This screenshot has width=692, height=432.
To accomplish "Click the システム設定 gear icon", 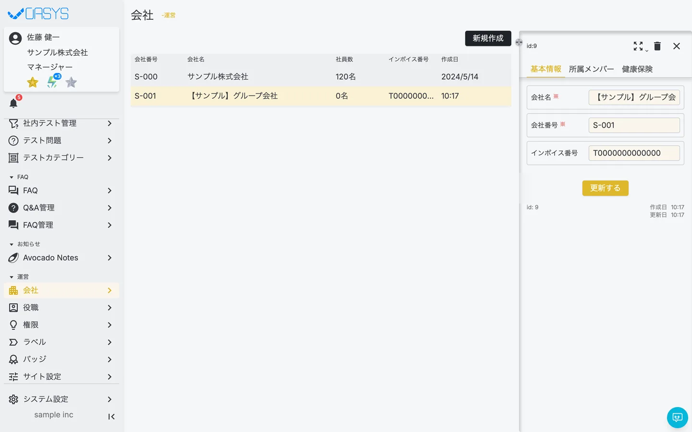I will tap(13, 399).
